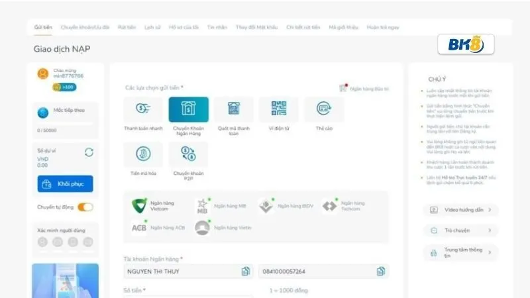
Task: Click the Ngân hàng Bảo trì link
Action: [x=368, y=88]
